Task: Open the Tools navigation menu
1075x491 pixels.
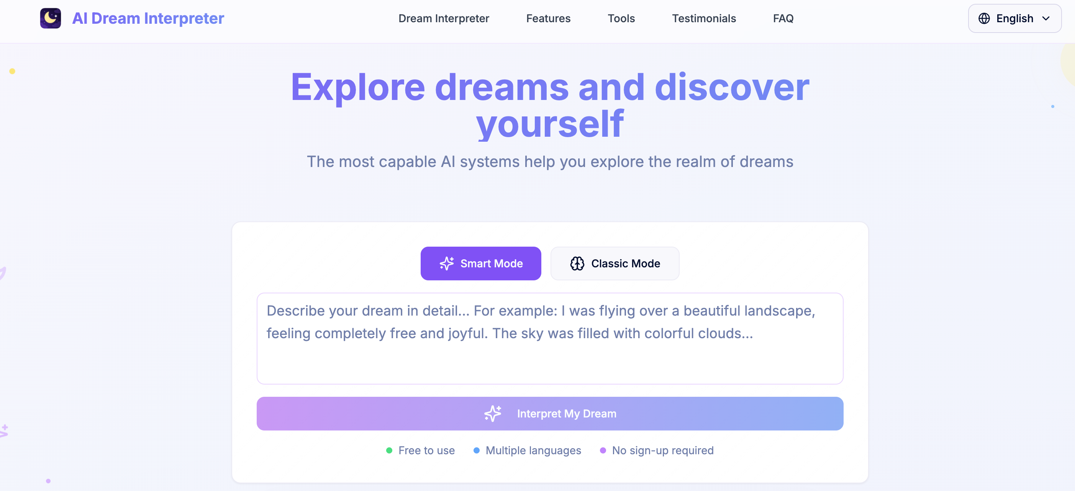Action: 621,18
